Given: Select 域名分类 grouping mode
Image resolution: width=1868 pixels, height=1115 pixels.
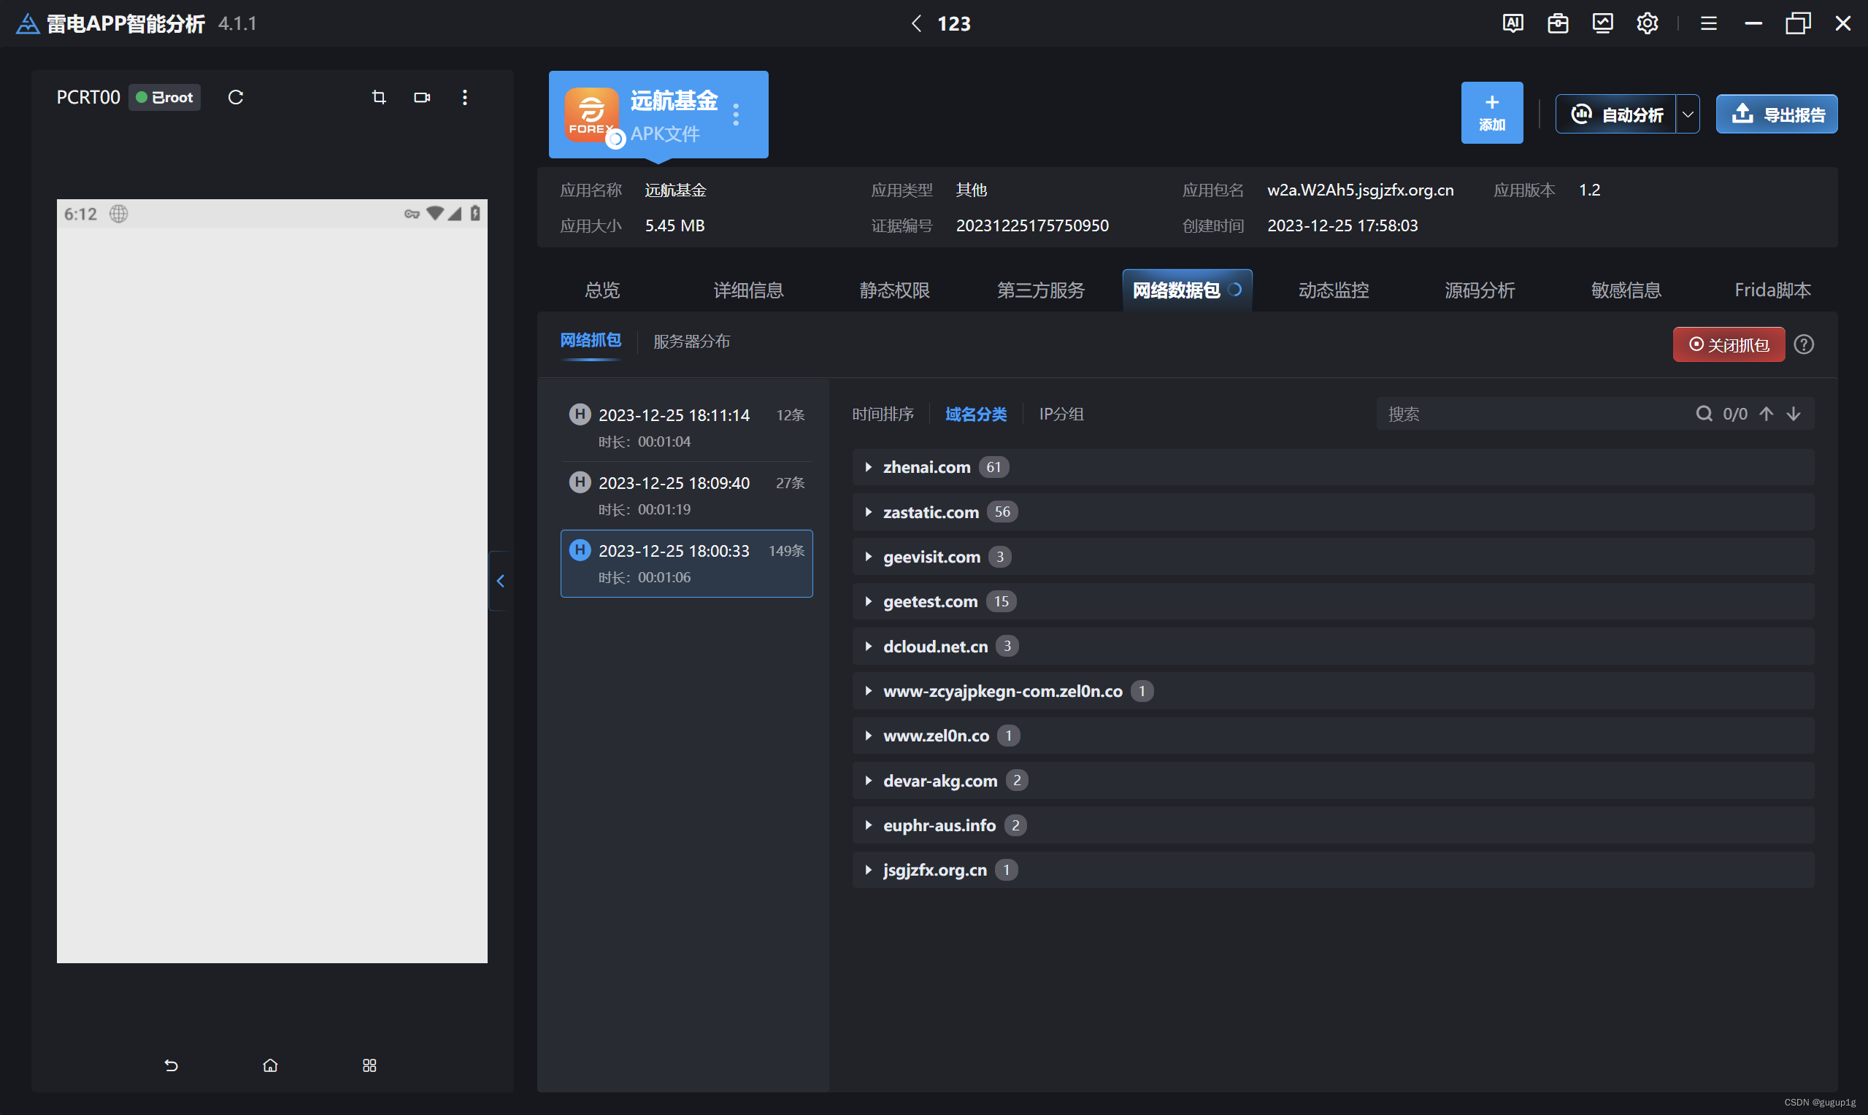Looking at the screenshot, I should tap(975, 414).
